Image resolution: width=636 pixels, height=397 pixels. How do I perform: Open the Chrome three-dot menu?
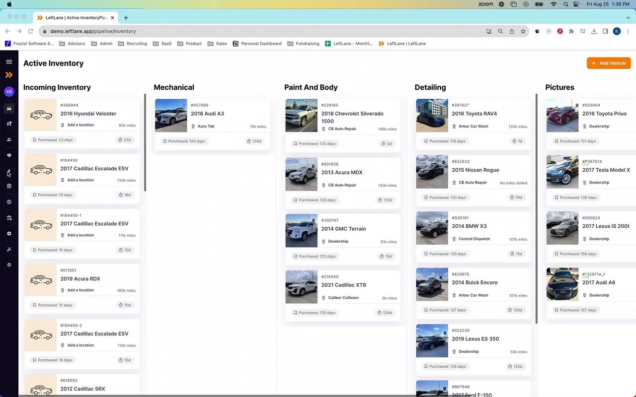pos(628,31)
